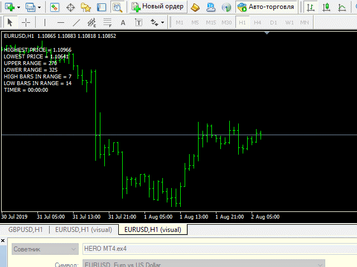Select the active EURUSD,H1 (visual) tab
This screenshot has width=357, height=267.
coord(153,230)
